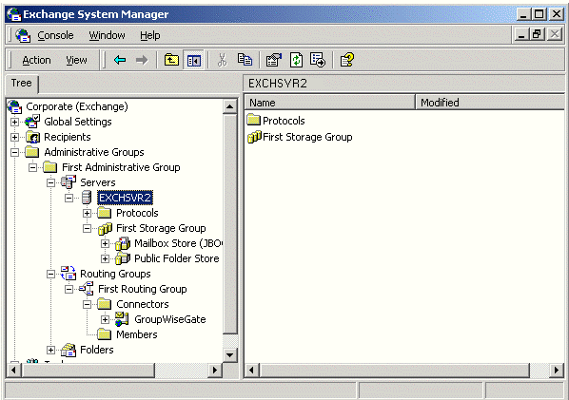569x400 pixels.
Task: Click the Corporate (Exchange) root icon
Action: tap(15, 106)
